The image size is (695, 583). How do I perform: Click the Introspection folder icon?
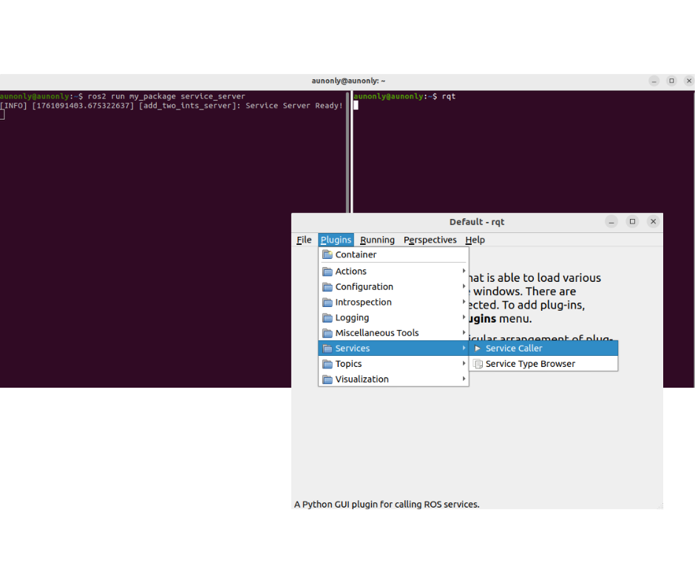point(328,303)
